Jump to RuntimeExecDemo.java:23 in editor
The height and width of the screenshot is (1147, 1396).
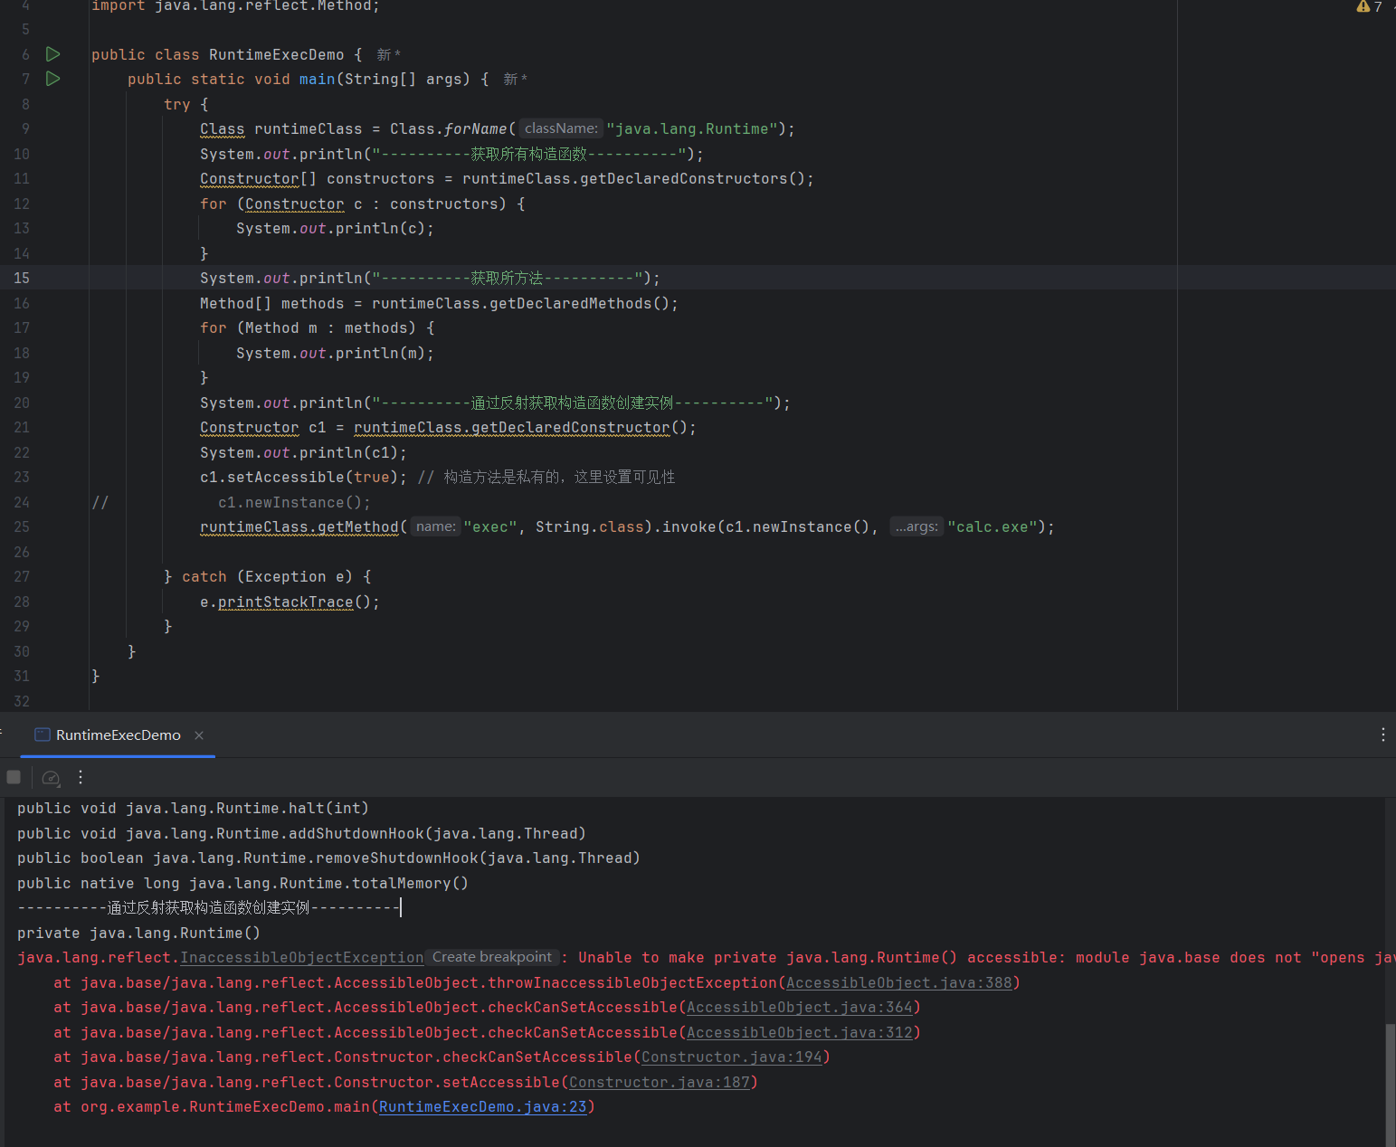tap(482, 1106)
